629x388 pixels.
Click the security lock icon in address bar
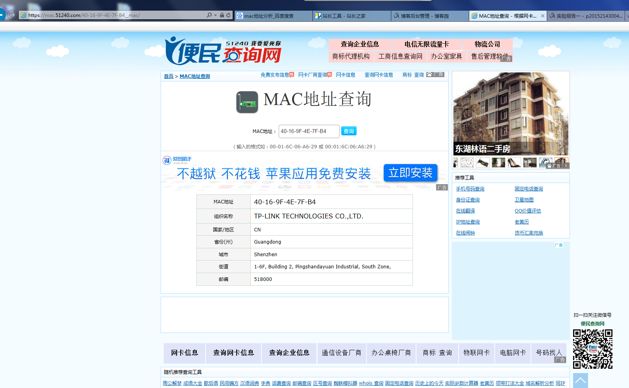click(222, 15)
